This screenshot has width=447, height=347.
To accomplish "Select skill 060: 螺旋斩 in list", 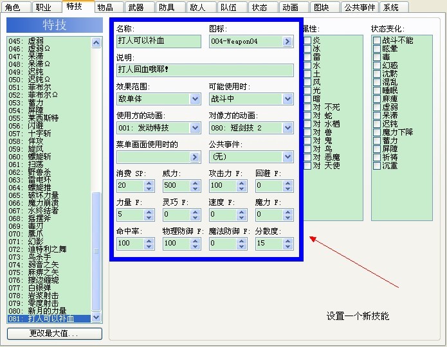I will point(49,157).
